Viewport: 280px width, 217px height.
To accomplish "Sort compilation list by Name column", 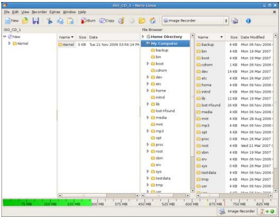I will click(66, 37).
